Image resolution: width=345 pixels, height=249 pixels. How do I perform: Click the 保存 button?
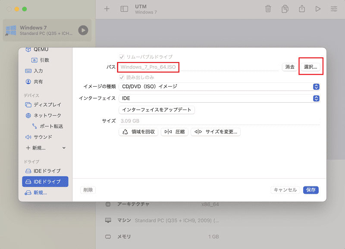pos(310,190)
